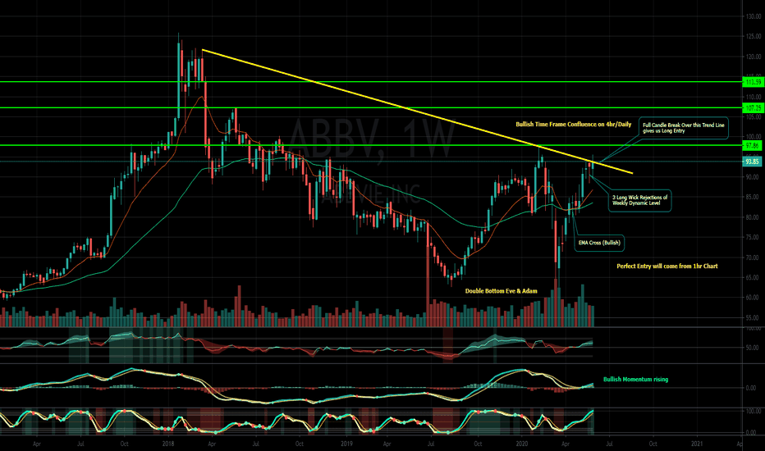Viewport: 765px width, 451px height.
Task: Click the 130.00 price axis label
Action: (x=754, y=16)
